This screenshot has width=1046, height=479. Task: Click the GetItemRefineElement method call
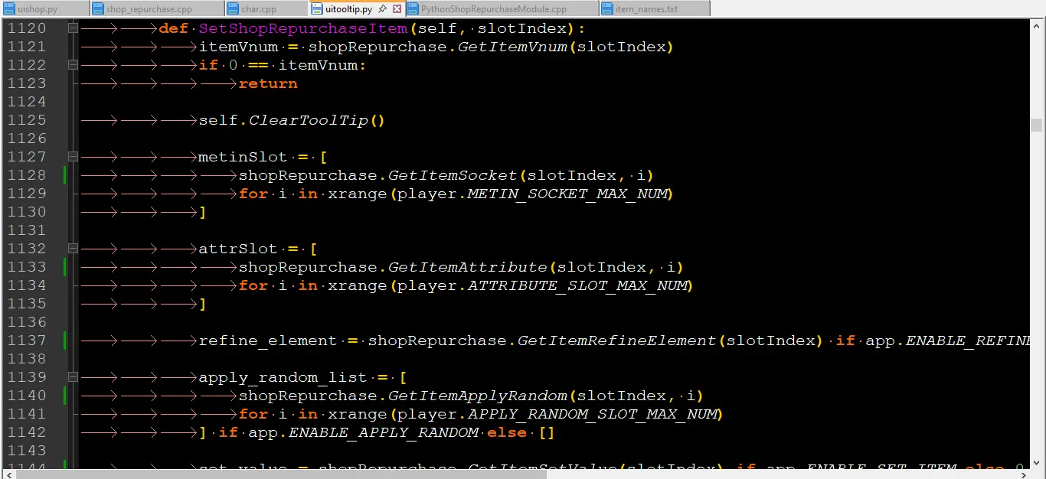point(616,341)
